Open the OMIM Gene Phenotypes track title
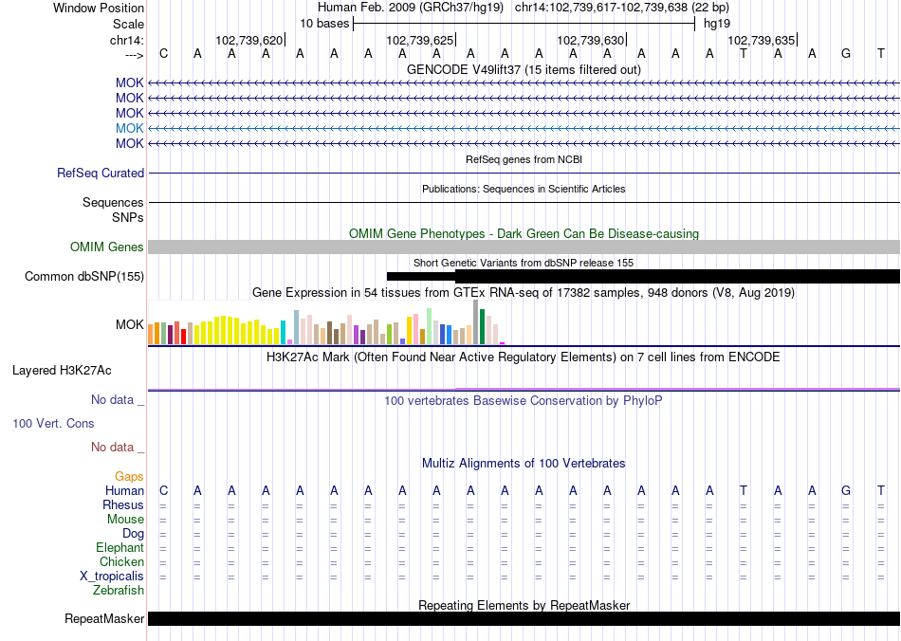 pyautogui.click(x=524, y=233)
